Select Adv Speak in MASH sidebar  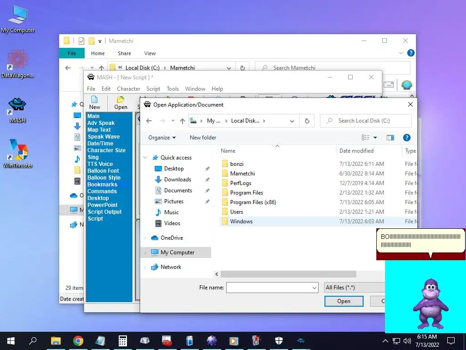101,123
